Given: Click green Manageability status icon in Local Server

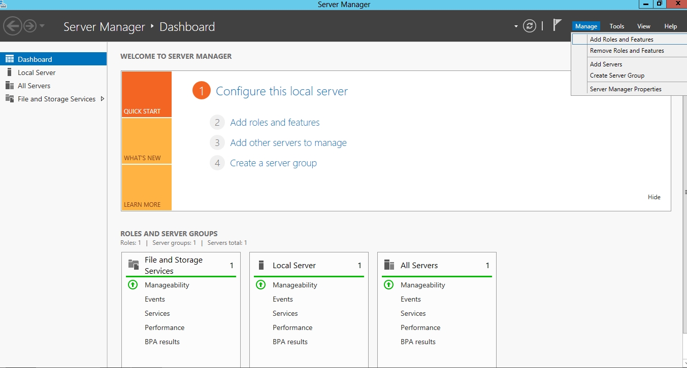Looking at the screenshot, I should pos(261,285).
